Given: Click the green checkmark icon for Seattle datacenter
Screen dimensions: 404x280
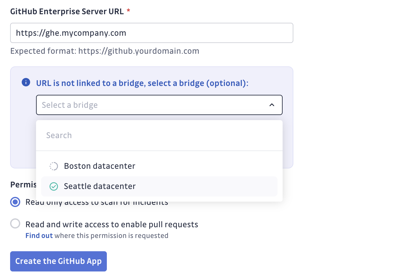Looking at the screenshot, I should pyautogui.click(x=54, y=186).
